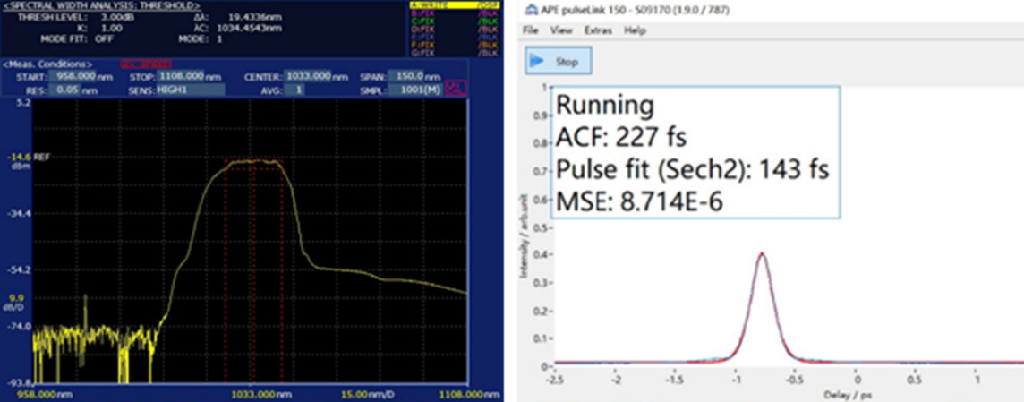Open the File menu
This screenshot has width=1024, height=402.
531,30
